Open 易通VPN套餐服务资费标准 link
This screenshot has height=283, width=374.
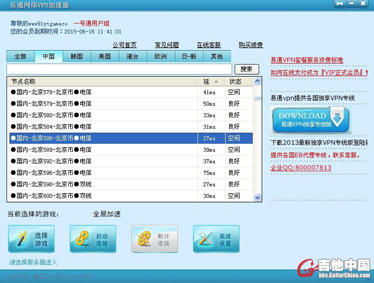coord(307,60)
